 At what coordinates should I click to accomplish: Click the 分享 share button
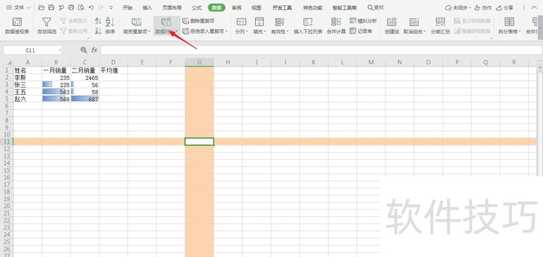[x=505, y=7]
